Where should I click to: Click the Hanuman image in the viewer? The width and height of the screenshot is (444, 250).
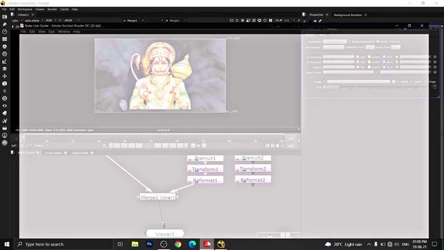[x=160, y=76]
